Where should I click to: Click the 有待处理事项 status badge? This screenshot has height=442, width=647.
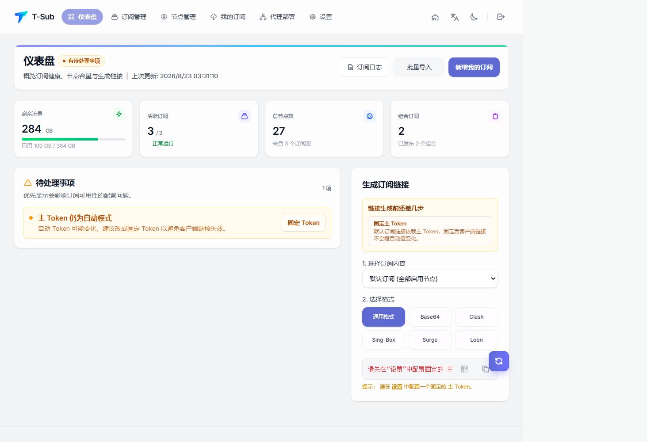81,61
